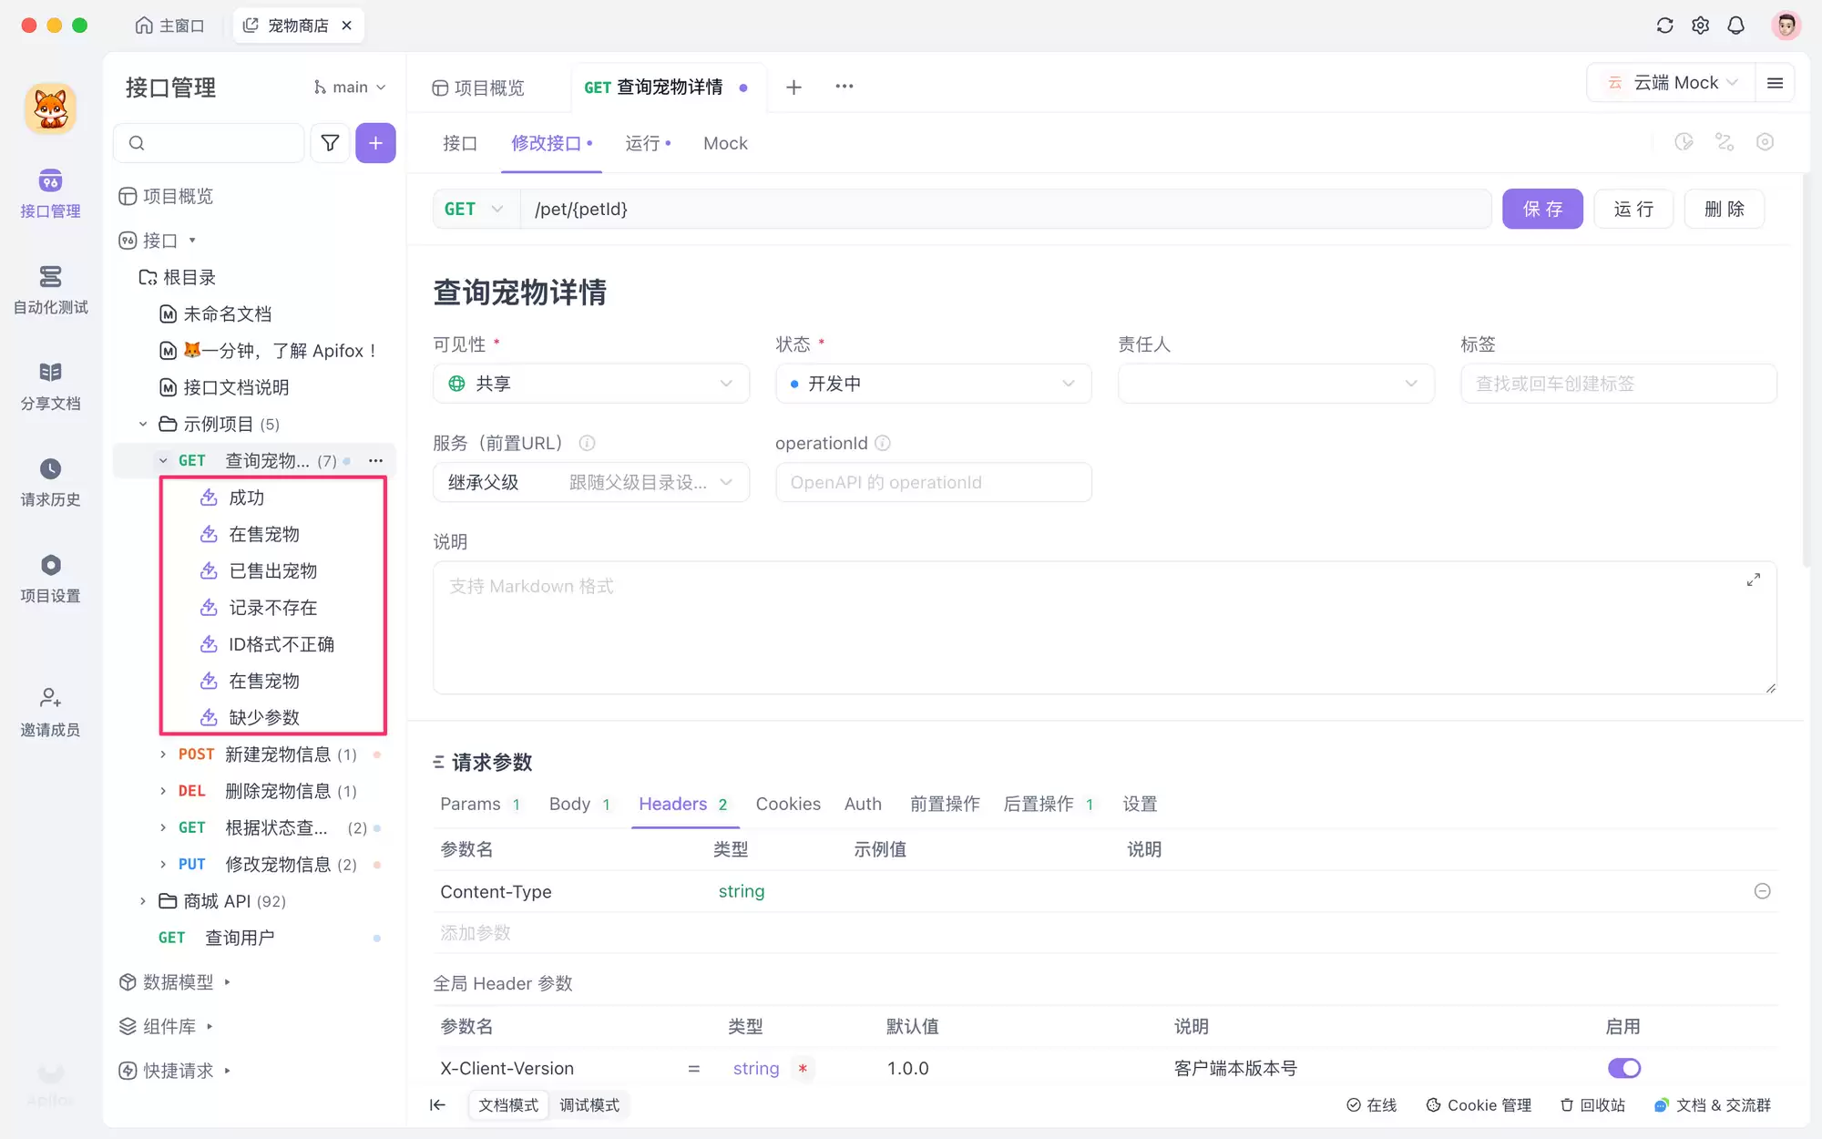Open 接口管理 in the left sidebar
Viewport: 1822px width, 1139px height.
click(x=50, y=193)
